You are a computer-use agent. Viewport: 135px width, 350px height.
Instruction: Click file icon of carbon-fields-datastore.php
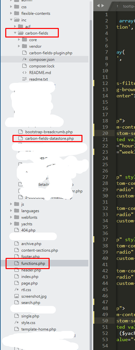coord(20,138)
